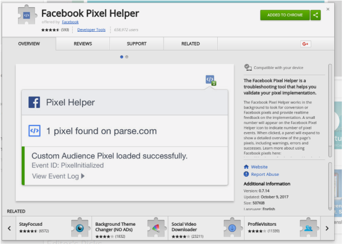Click the StayFocusd eye puzzle icon
Image resolution: width=343 pixels, height=245 pixels.
[80, 227]
